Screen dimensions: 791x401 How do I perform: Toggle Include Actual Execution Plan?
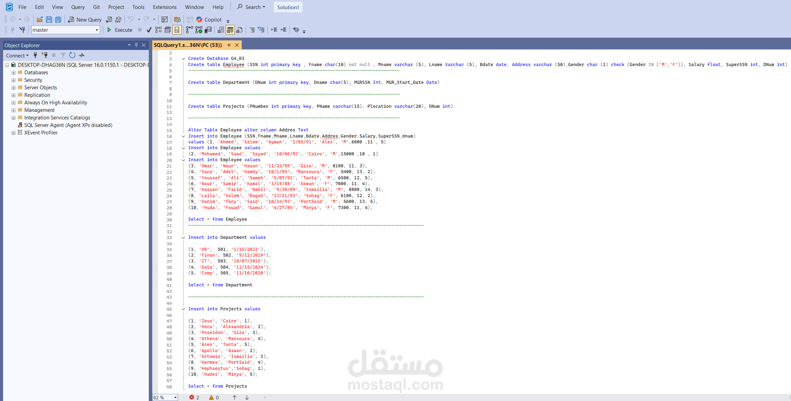pos(189,30)
